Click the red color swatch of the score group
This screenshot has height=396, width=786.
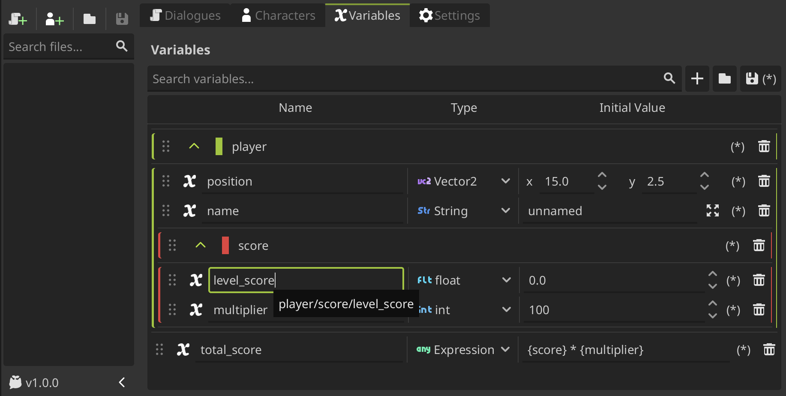pyautogui.click(x=225, y=245)
